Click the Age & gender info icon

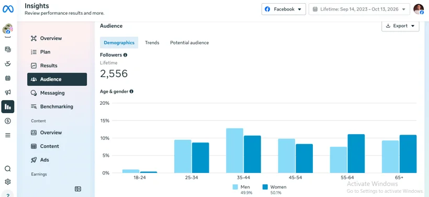[131, 92]
